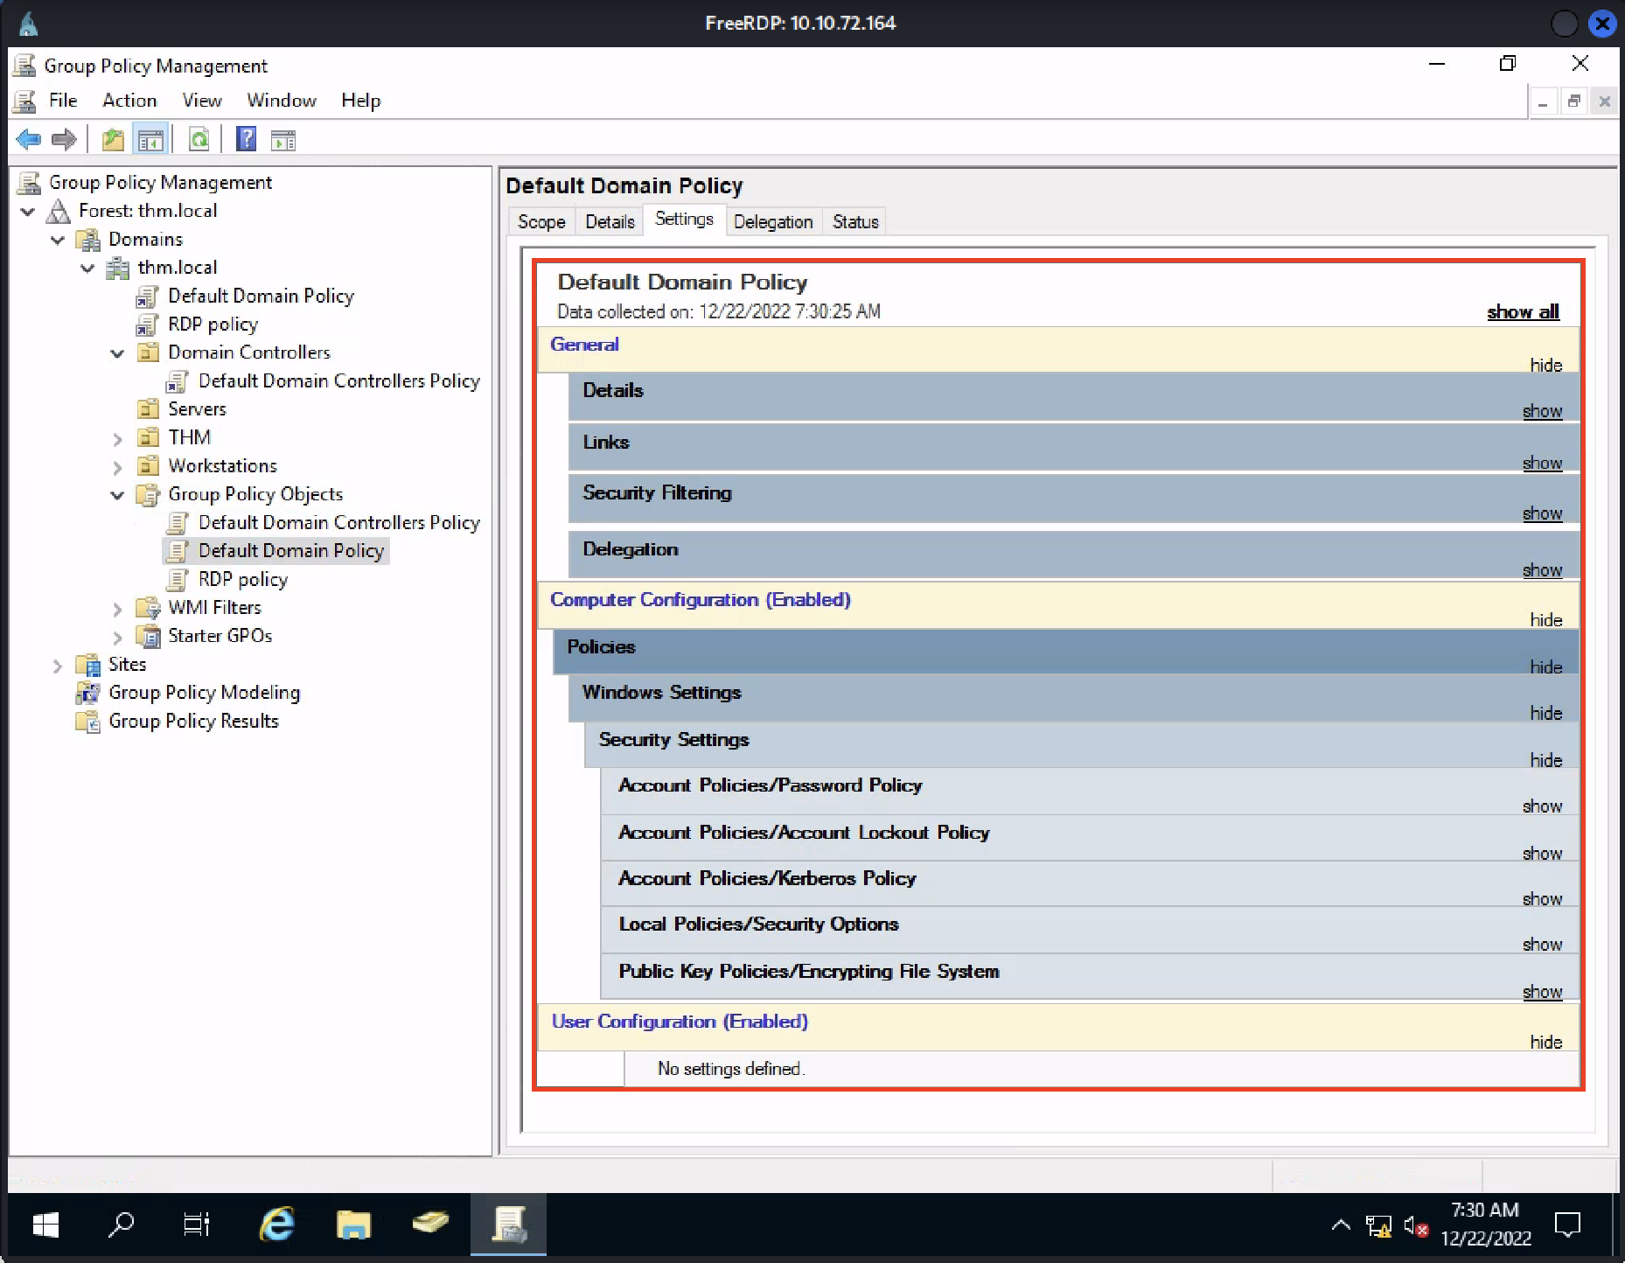Click the WMI Filters folder icon

point(148,608)
